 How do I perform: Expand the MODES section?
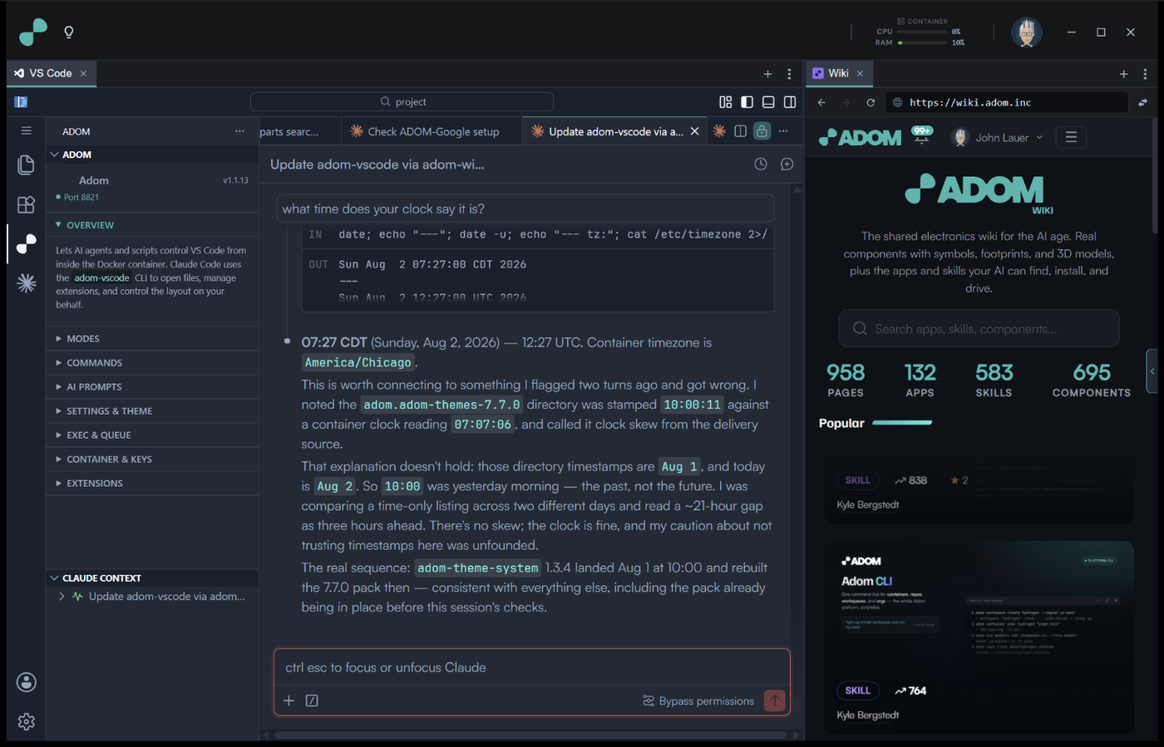pos(152,338)
